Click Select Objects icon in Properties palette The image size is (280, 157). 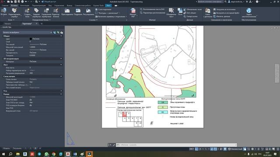pos(58,32)
